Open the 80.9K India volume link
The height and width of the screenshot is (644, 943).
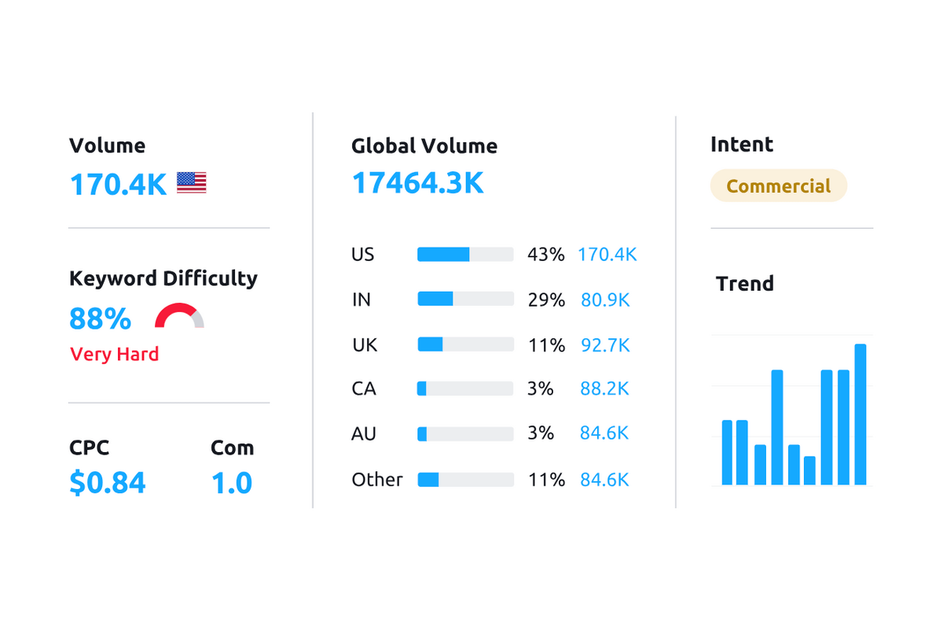click(605, 300)
